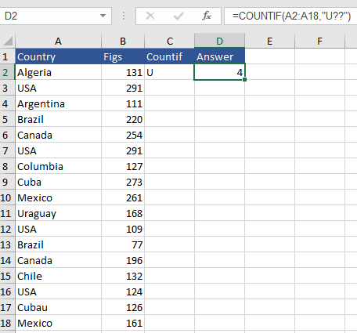357x333 pixels.
Task: Confirm the formula with checkmark icon
Action: point(178,16)
